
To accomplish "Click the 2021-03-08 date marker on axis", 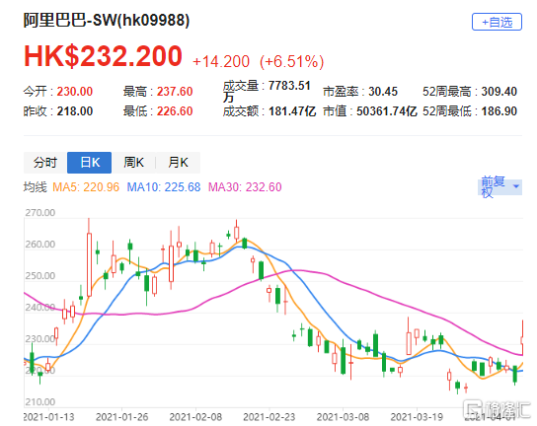I will pyautogui.click(x=343, y=417).
